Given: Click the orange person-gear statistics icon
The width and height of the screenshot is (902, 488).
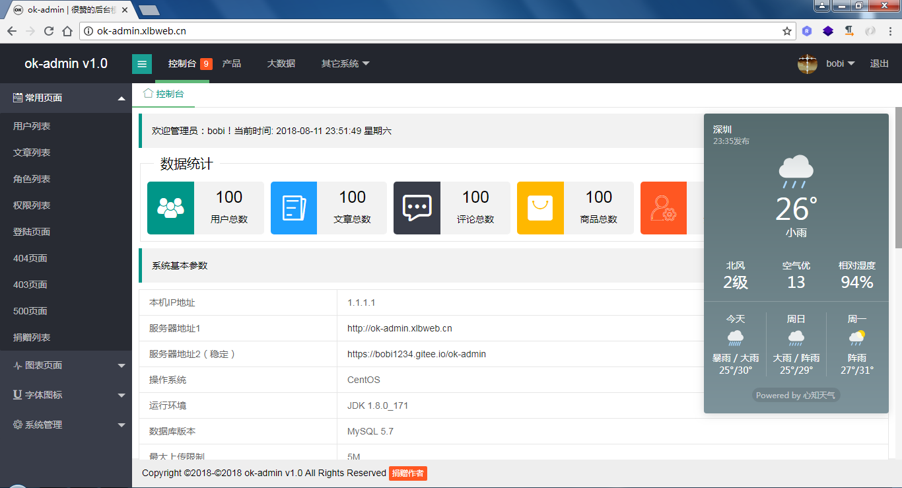Looking at the screenshot, I should coord(663,207).
